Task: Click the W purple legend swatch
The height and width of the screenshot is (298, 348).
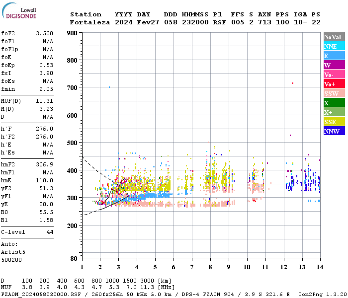Action: point(334,65)
